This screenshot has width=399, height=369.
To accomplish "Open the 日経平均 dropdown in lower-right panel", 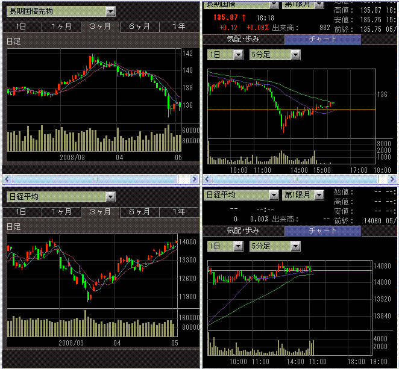I will (x=241, y=195).
